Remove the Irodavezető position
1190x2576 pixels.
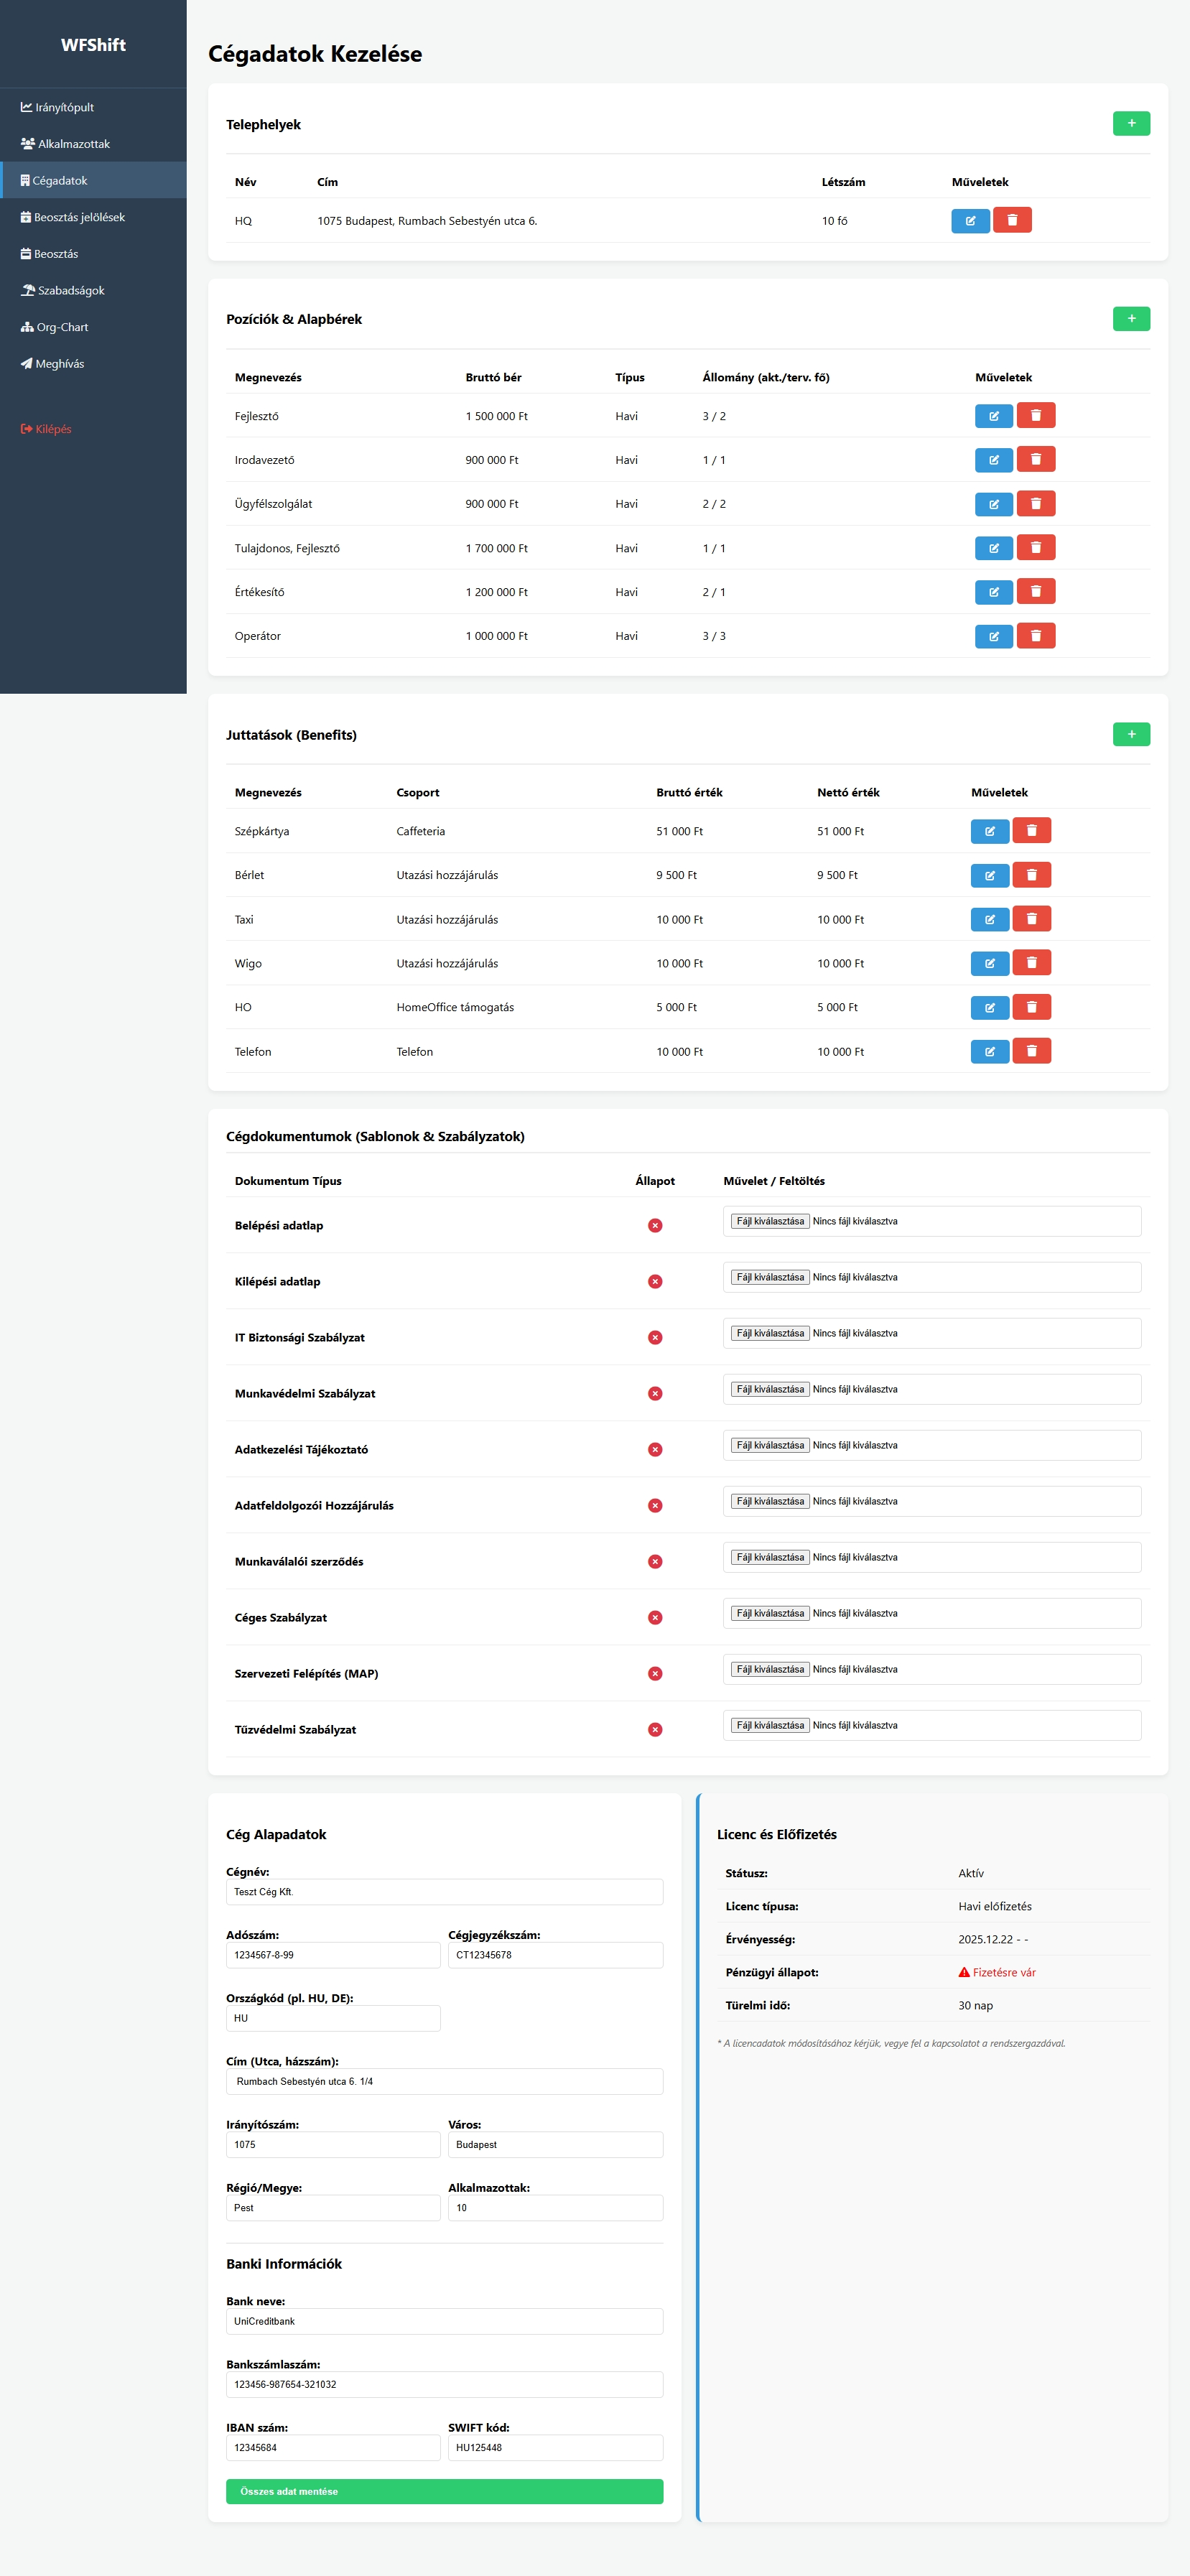(1035, 460)
